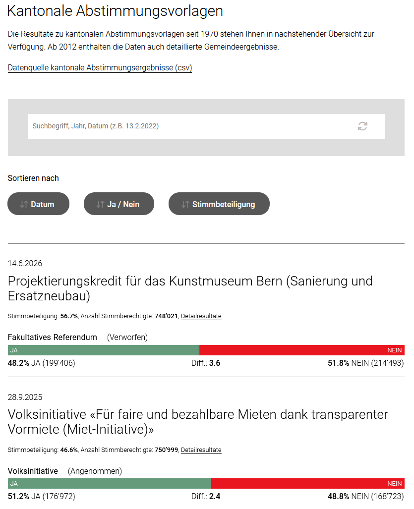Click sort arrows icon beside Stimmbeteiligung
414x509 pixels.
[x=185, y=204]
